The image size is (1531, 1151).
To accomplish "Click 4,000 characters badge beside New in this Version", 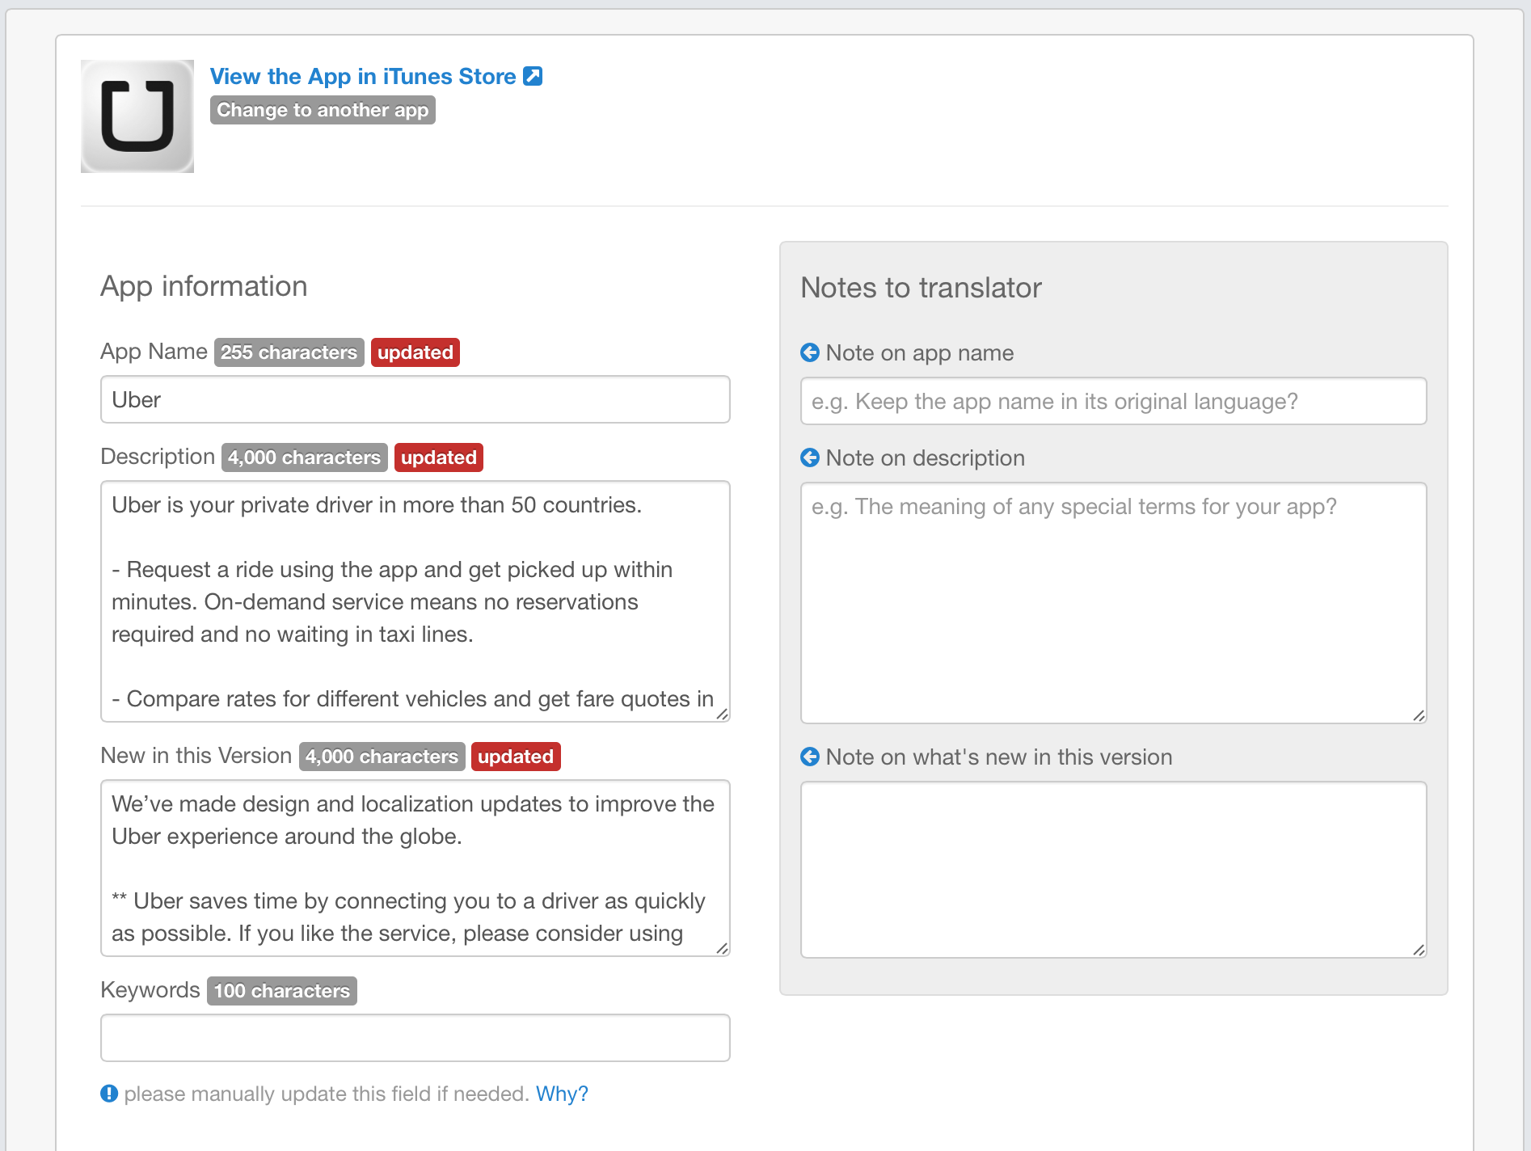I will pos(382,757).
